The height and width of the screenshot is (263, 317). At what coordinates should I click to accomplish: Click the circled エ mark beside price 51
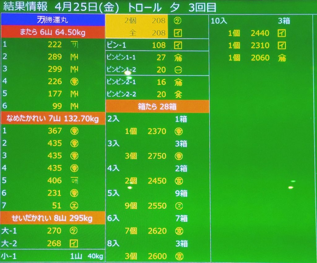(74, 205)
